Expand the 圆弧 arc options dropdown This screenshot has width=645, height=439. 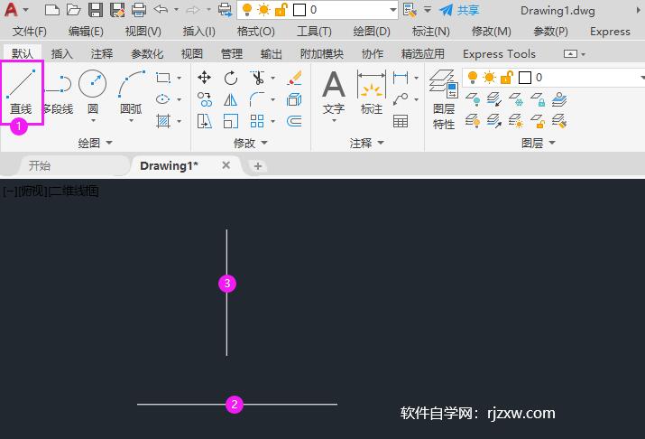click(131, 121)
